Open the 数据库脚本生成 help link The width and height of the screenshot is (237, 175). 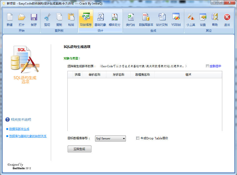tap(19, 129)
